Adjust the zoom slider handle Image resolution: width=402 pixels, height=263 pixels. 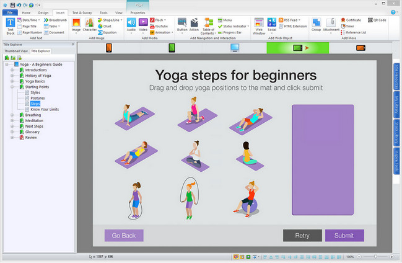[375, 257]
